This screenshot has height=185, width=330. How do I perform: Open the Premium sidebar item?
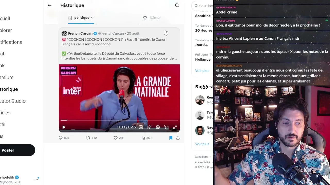[x=7, y=77]
